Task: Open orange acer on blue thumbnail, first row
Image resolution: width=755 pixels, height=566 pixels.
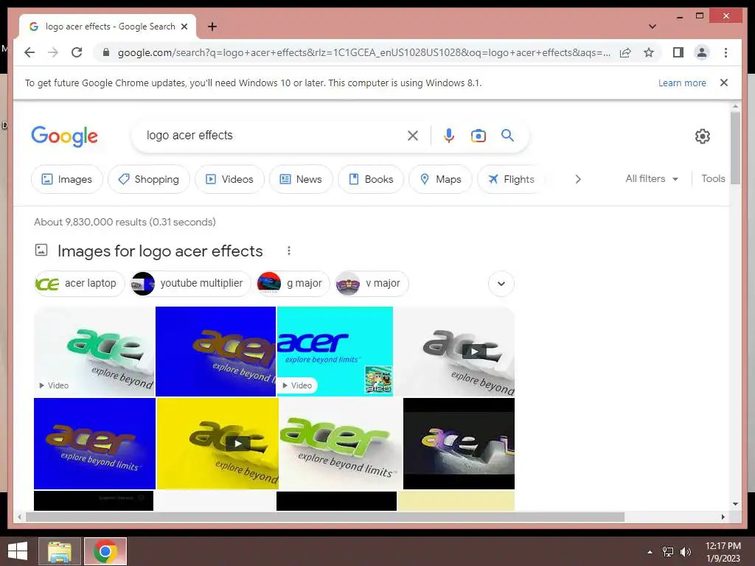Action: (216, 352)
